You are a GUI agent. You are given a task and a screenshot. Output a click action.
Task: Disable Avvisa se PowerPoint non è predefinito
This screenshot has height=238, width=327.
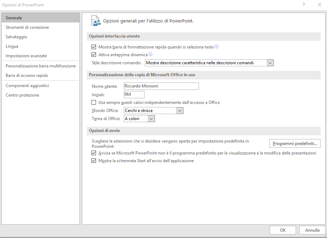click(x=94, y=153)
